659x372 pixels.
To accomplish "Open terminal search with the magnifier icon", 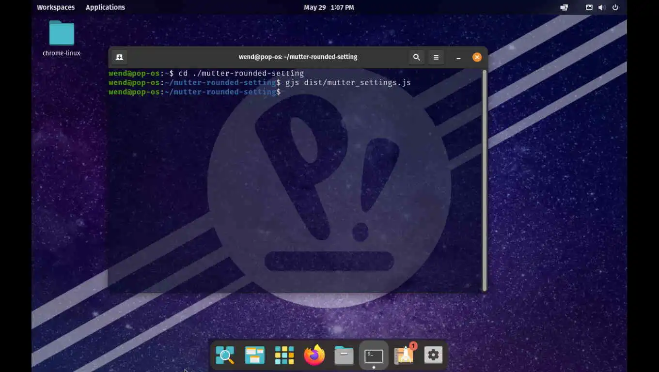I will (416, 57).
